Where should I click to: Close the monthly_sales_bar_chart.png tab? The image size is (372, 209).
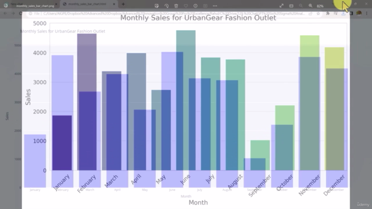[56, 4]
